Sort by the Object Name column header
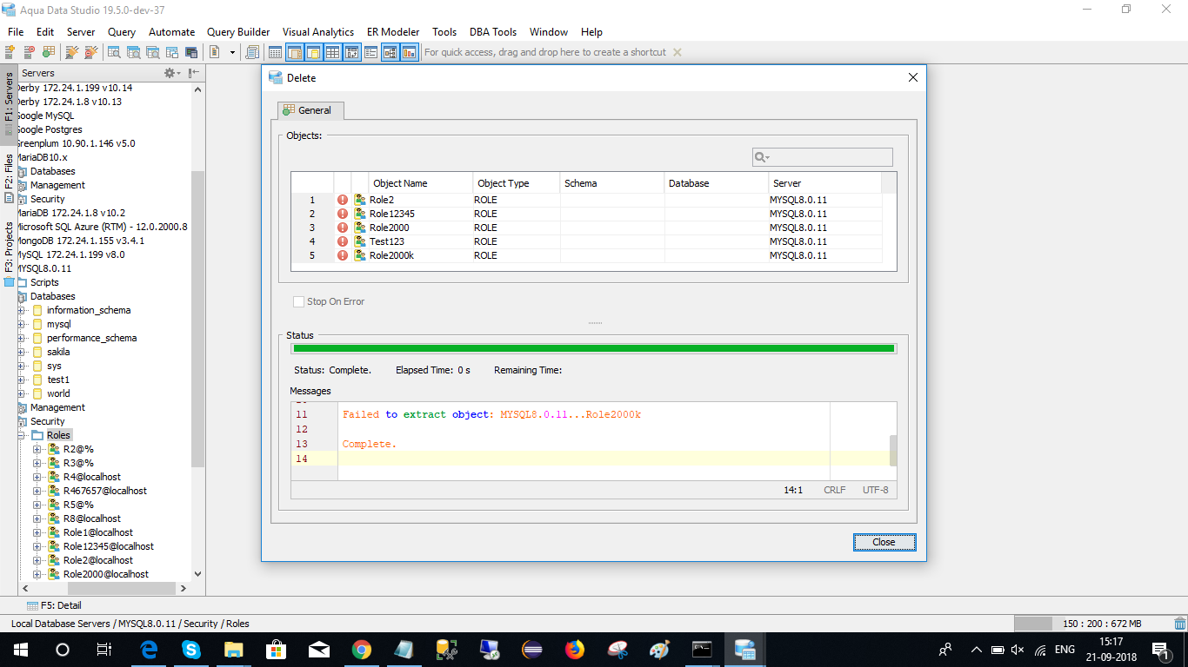Screen dimensions: 1188x667 (421, 183)
